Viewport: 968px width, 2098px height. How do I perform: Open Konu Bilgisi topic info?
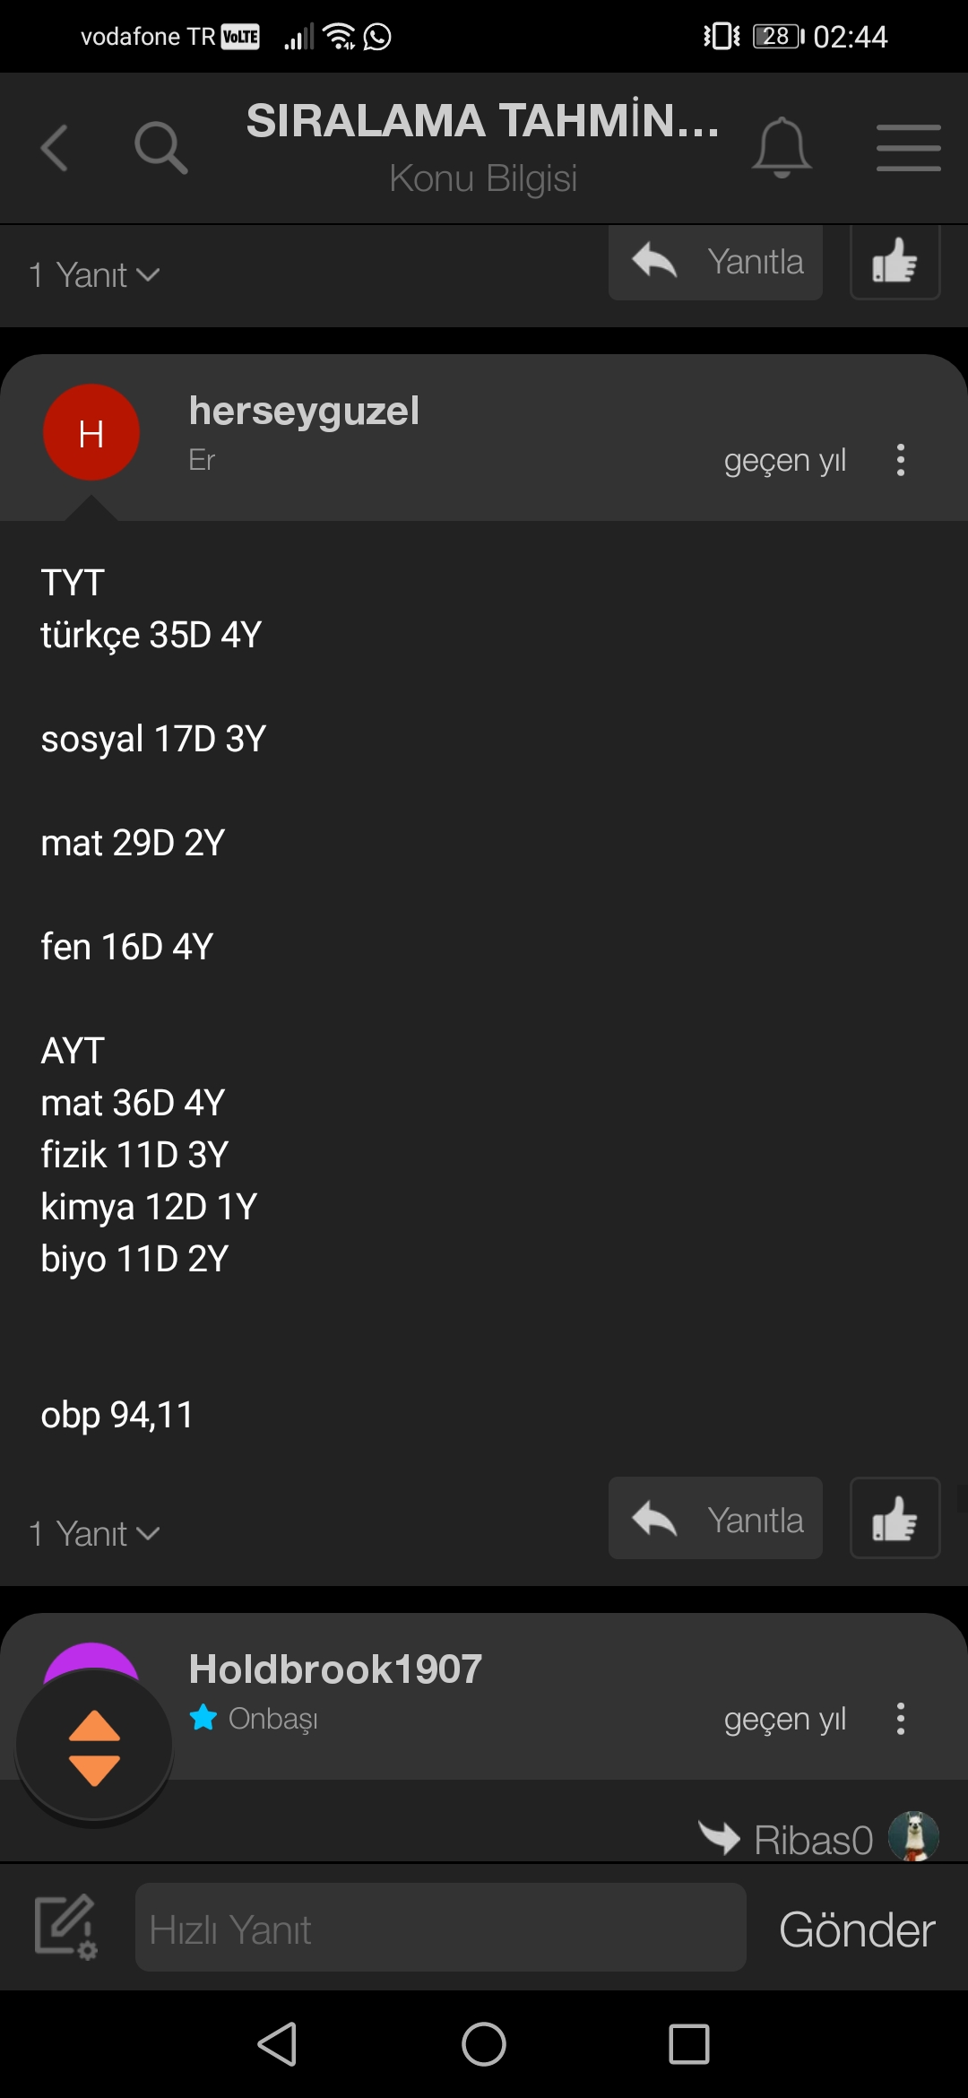[483, 178]
